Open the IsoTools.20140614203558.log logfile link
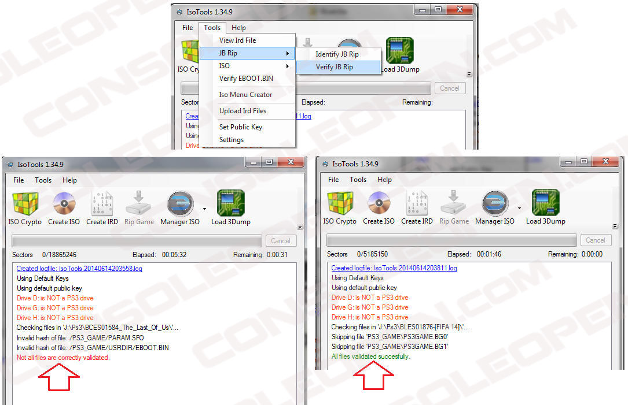This screenshot has width=628, height=405. (x=79, y=269)
